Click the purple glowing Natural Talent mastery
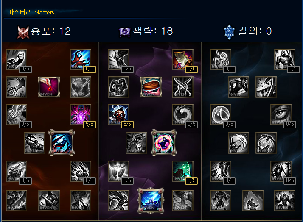Viewport: 303px width, 222px height. [x=81, y=114]
